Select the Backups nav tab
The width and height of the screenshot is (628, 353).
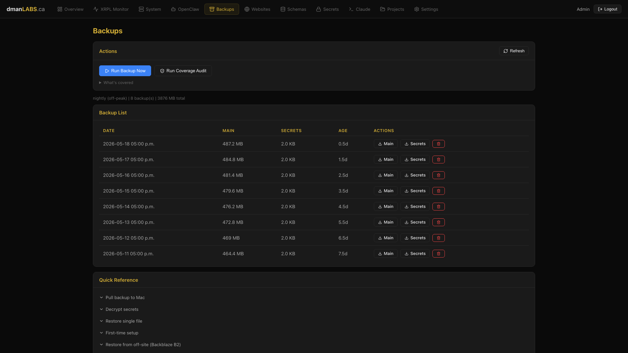(222, 9)
